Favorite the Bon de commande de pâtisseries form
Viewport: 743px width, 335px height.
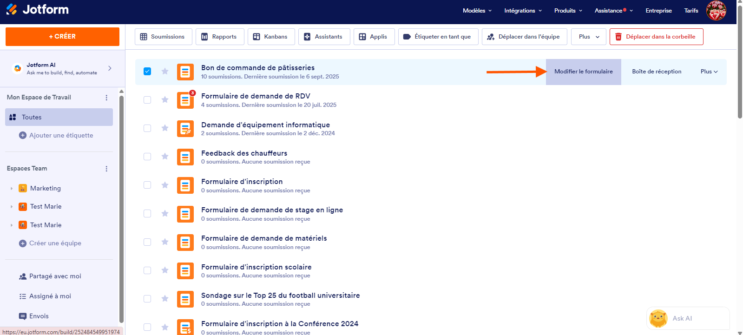(165, 72)
